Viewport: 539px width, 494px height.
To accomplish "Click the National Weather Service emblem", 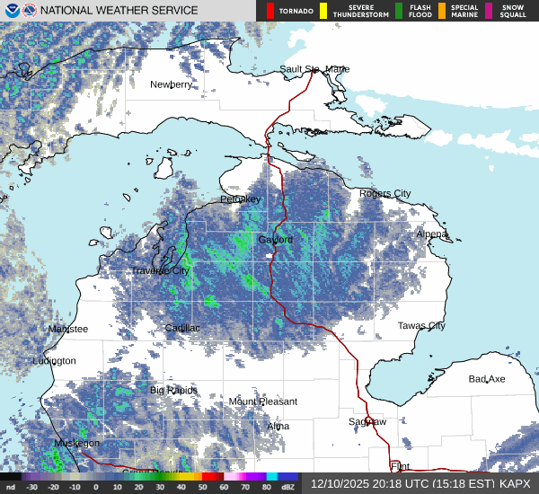I will pos(32,11).
